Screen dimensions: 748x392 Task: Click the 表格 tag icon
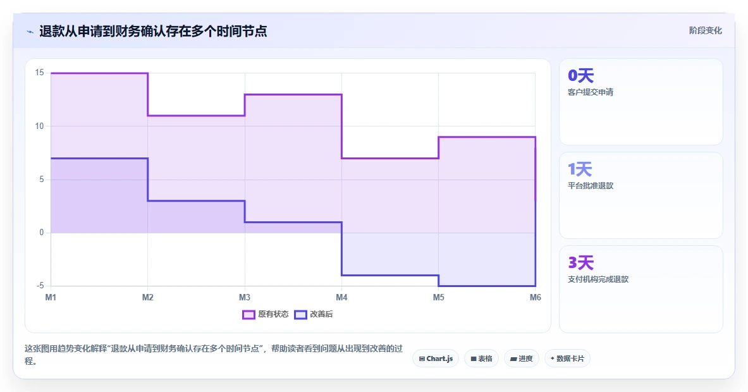pyautogui.click(x=474, y=358)
